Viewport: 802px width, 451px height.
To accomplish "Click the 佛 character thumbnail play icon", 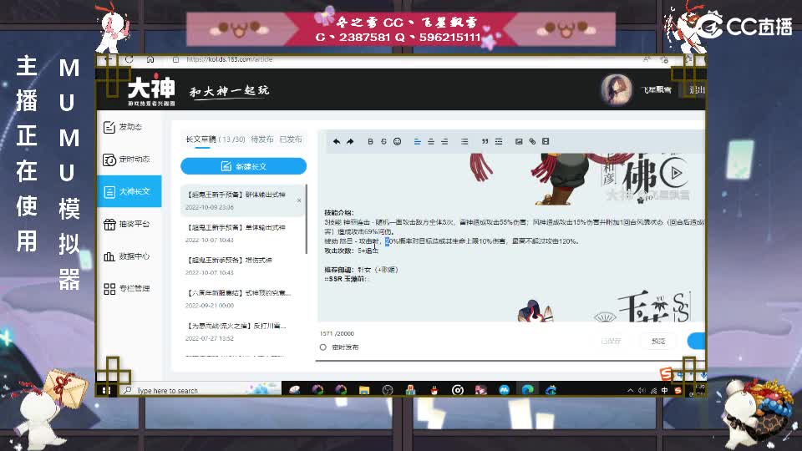I will point(675,173).
